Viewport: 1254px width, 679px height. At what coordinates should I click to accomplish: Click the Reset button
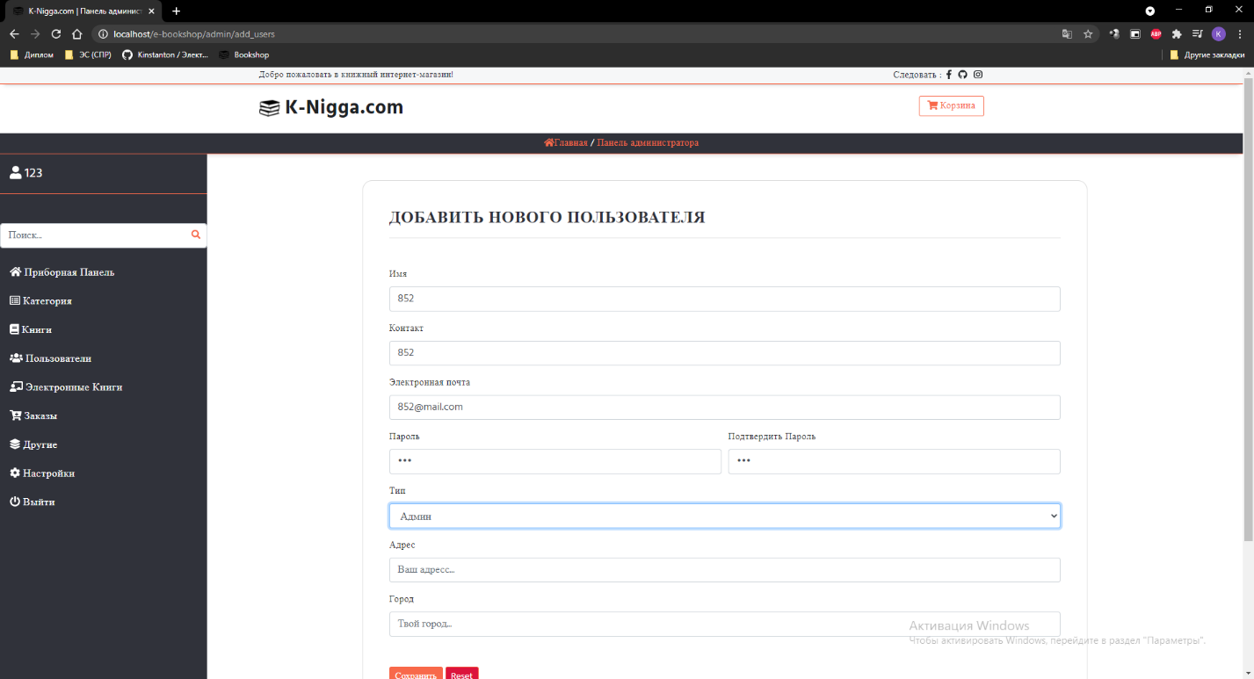462,674
